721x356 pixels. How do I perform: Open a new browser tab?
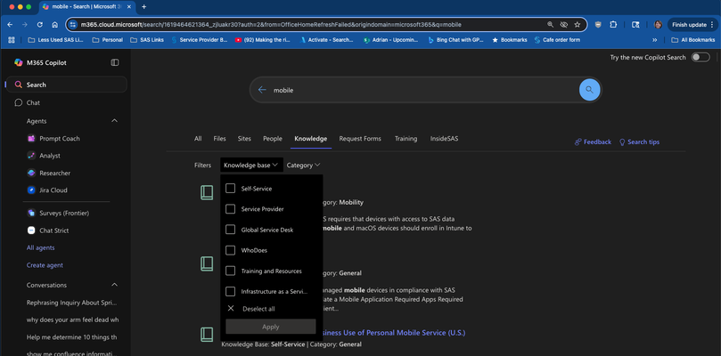point(143,7)
